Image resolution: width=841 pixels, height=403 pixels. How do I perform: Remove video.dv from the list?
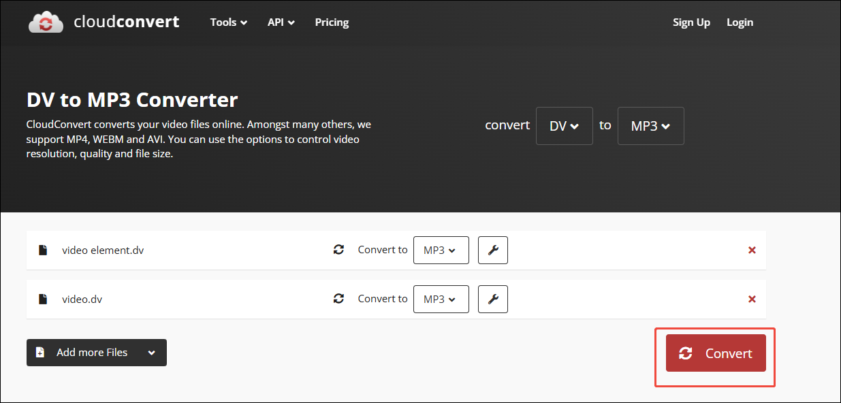[752, 299]
